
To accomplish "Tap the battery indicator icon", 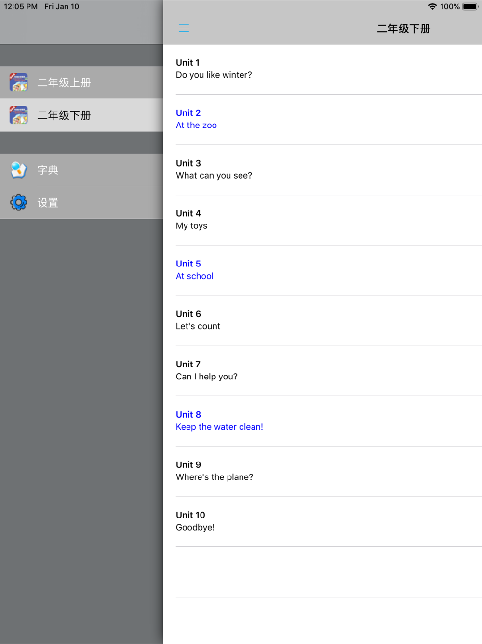I will pos(470,6).
